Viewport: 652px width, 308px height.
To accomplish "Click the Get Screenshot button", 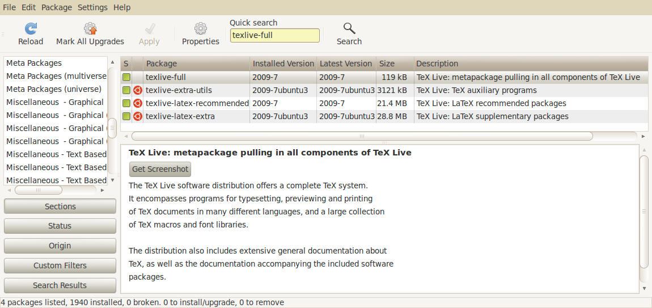I will (x=160, y=170).
